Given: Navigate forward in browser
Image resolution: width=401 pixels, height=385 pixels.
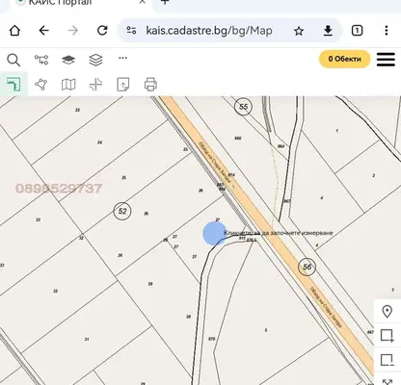Looking at the screenshot, I should 73,31.
